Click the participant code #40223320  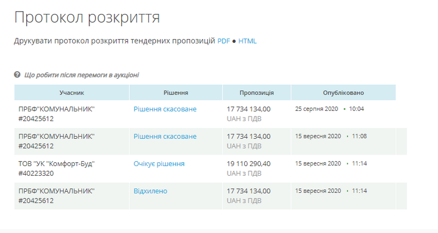[36, 173]
